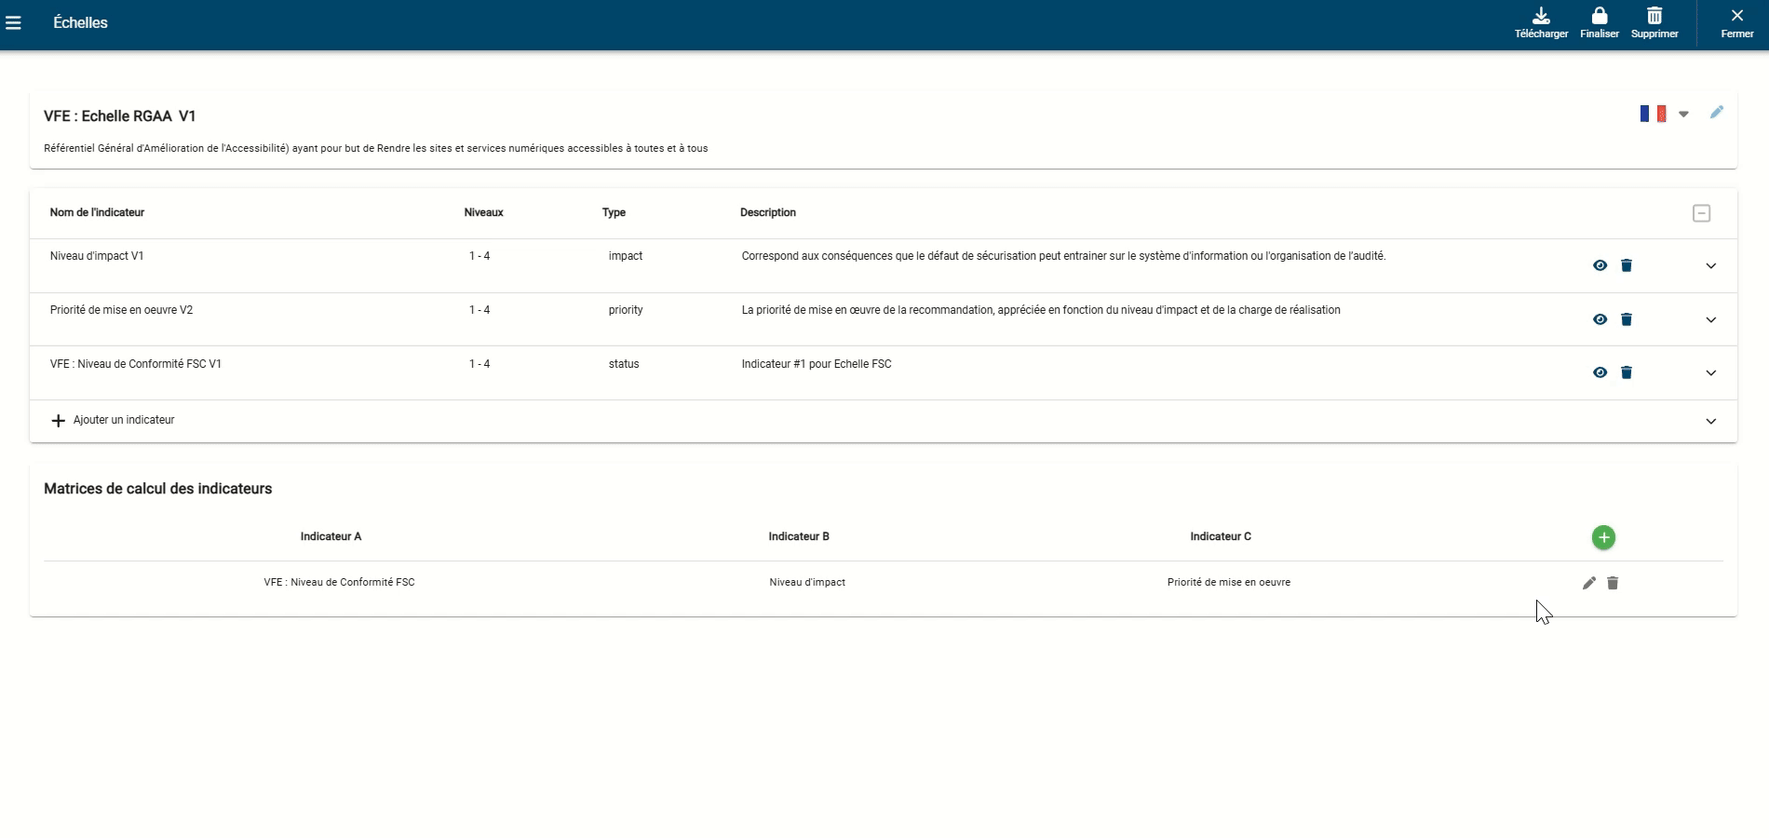
Task: Open the hamburger navigation menu
Action: pyautogui.click(x=13, y=22)
